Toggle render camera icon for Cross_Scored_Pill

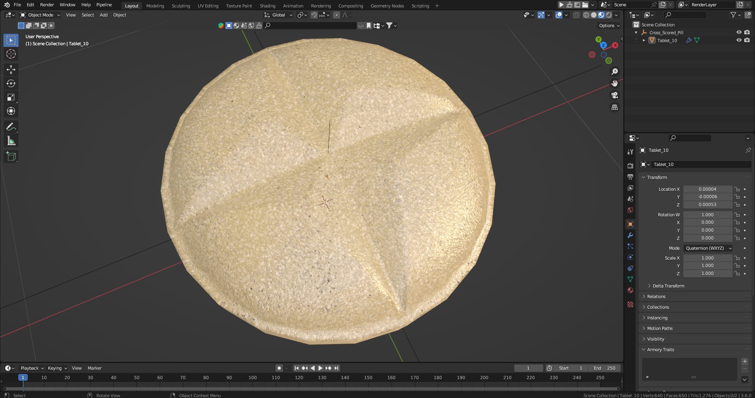747,32
